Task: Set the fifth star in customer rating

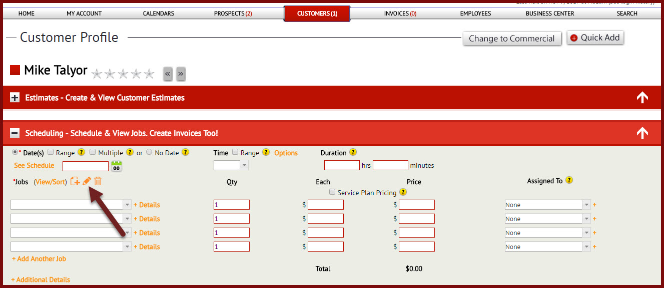Action: coord(149,74)
